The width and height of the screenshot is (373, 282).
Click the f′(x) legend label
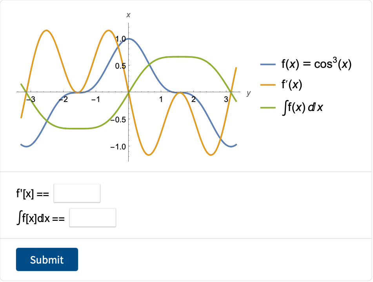[292, 84]
